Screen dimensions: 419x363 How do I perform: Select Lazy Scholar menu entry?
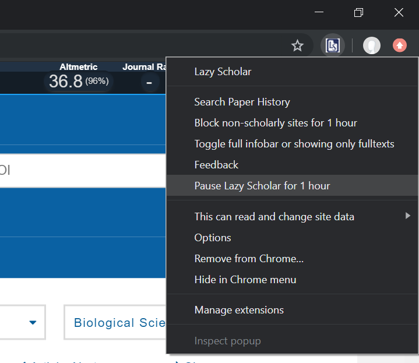292,72
